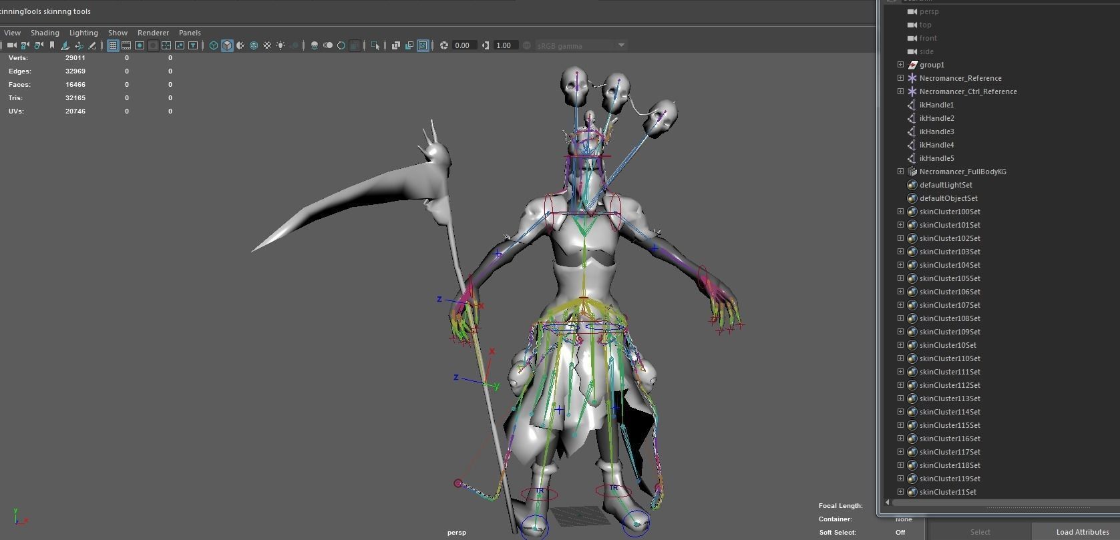Select ikHandle3 in the Outliner

coord(936,131)
